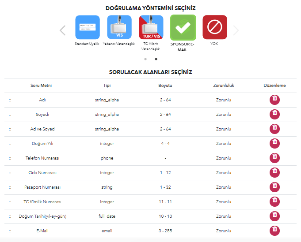Trash the TC Kimlik Numarası field
This screenshot has height=242, width=301.
coord(274,201)
